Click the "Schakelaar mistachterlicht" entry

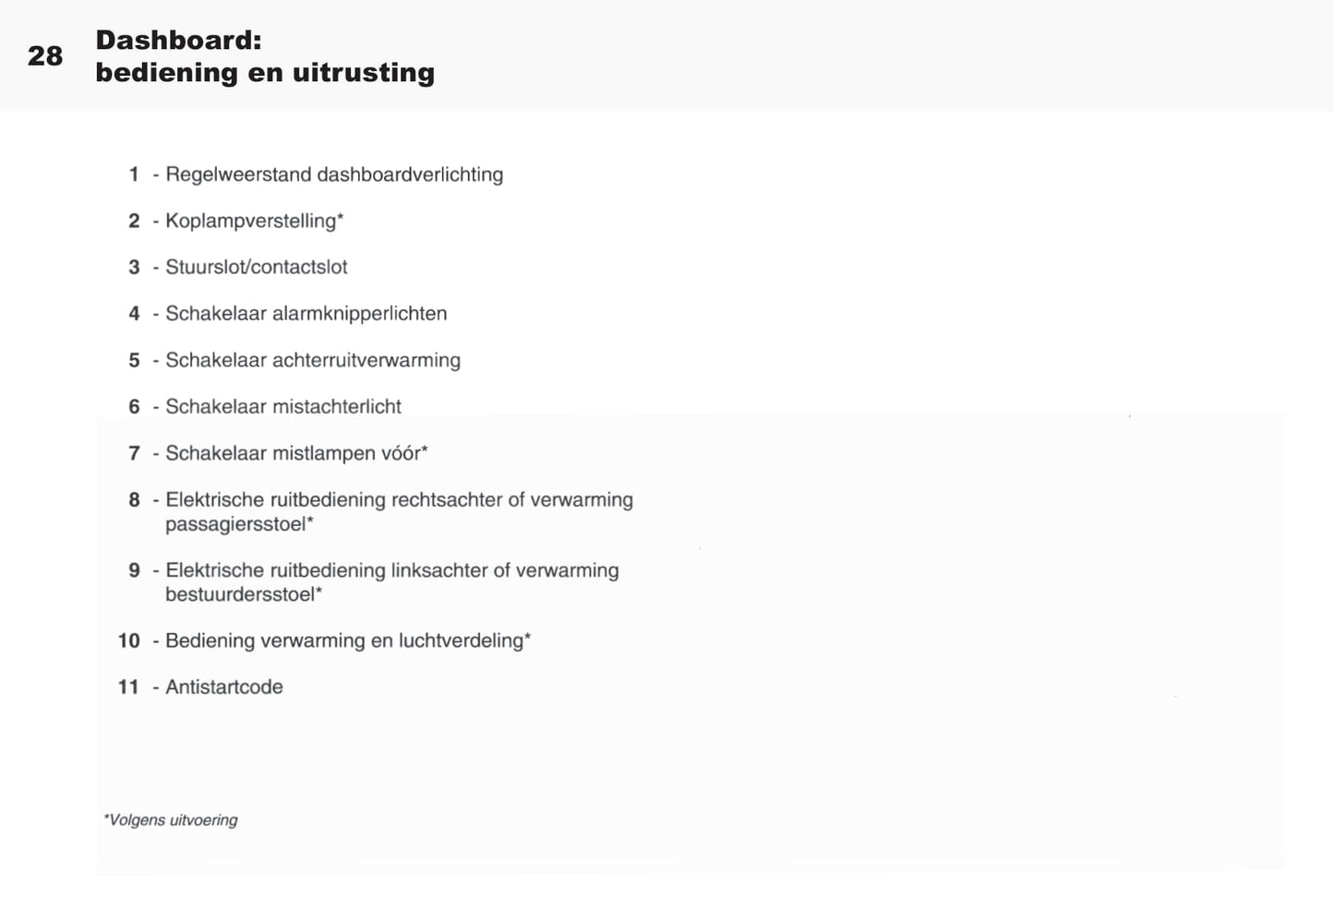282,406
